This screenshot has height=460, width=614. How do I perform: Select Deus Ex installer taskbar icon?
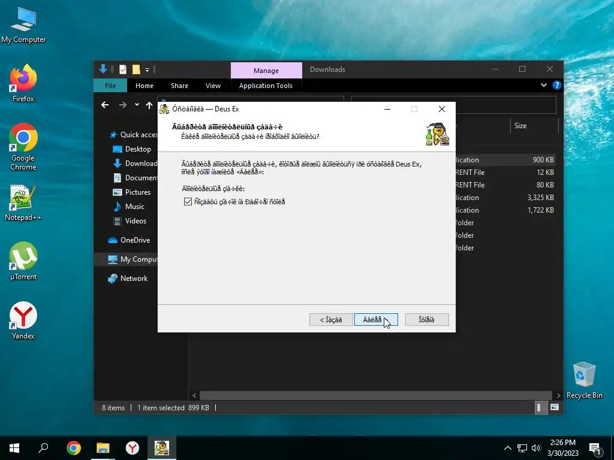(162, 448)
